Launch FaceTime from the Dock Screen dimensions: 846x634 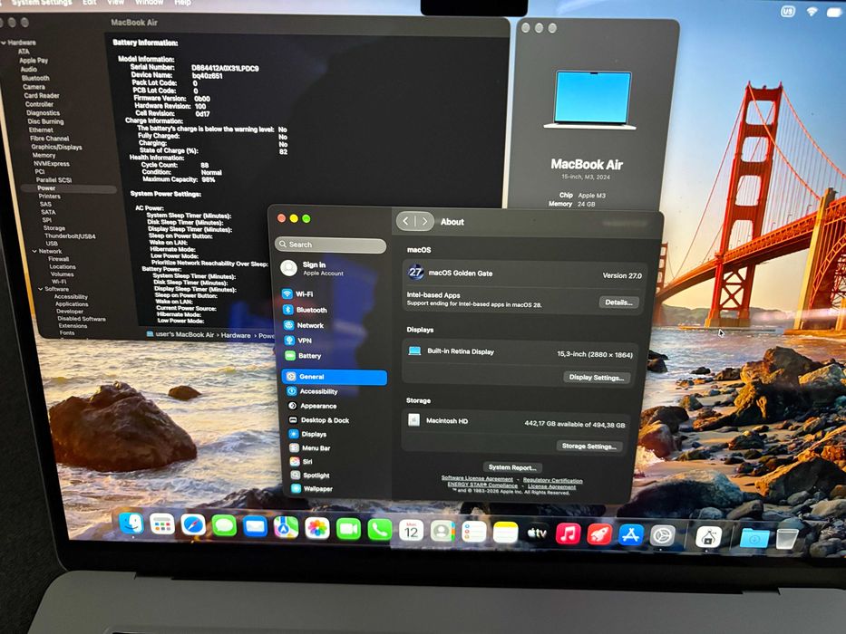(x=348, y=530)
